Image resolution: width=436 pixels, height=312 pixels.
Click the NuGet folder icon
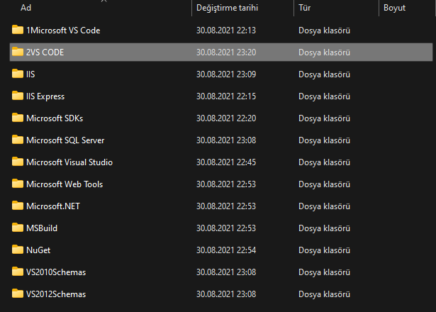18,250
